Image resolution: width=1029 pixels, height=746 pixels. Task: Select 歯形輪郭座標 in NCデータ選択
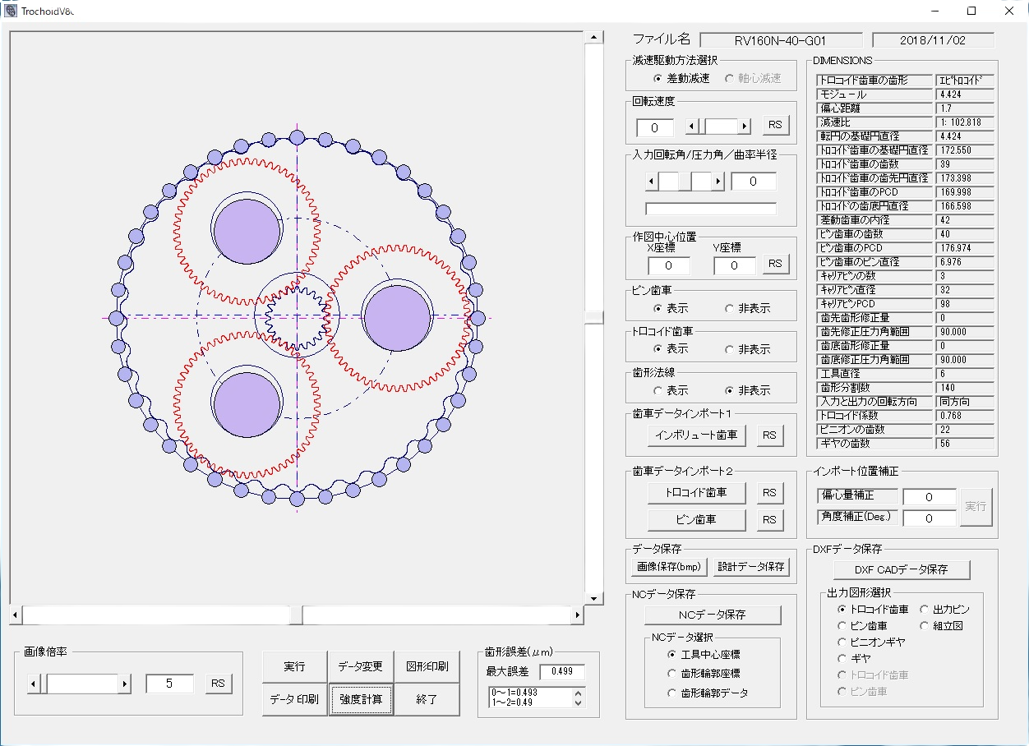coord(673,674)
